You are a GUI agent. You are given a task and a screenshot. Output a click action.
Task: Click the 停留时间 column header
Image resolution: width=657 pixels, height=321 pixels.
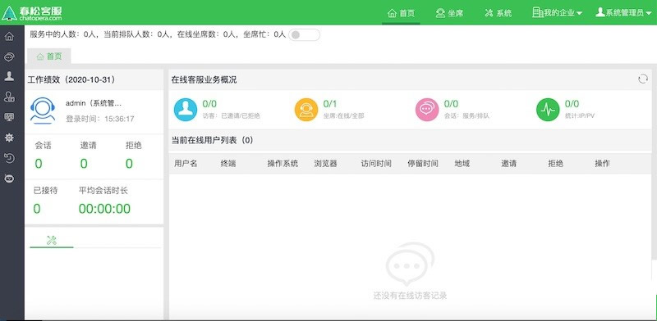(423, 164)
